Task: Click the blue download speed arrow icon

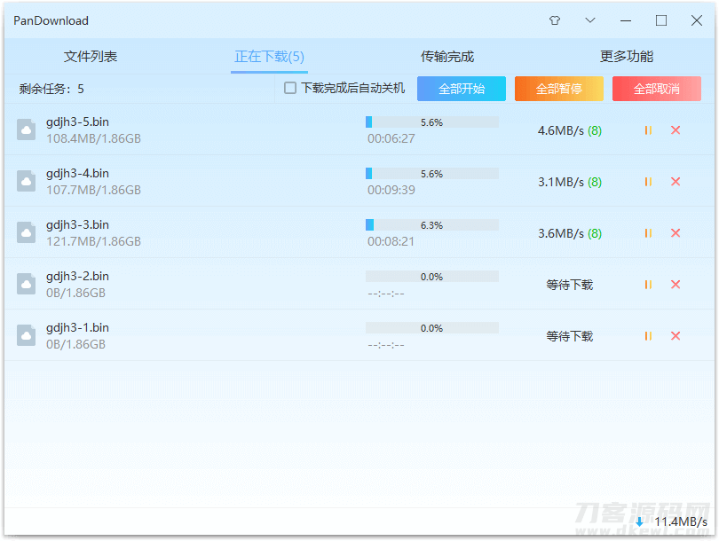Action: [x=639, y=521]
